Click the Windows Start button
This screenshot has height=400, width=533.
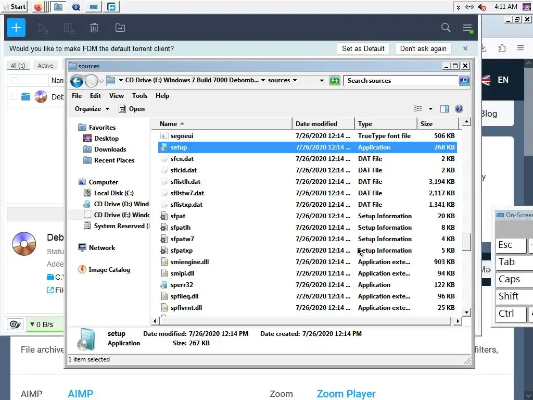coord(15,7)
